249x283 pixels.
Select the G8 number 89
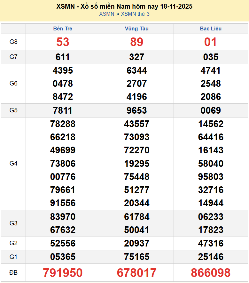point(136,42)
